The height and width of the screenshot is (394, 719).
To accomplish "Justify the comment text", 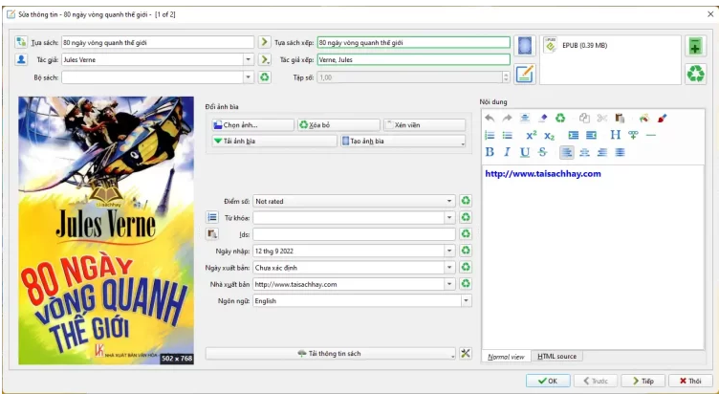I will [x=620, y=152].
